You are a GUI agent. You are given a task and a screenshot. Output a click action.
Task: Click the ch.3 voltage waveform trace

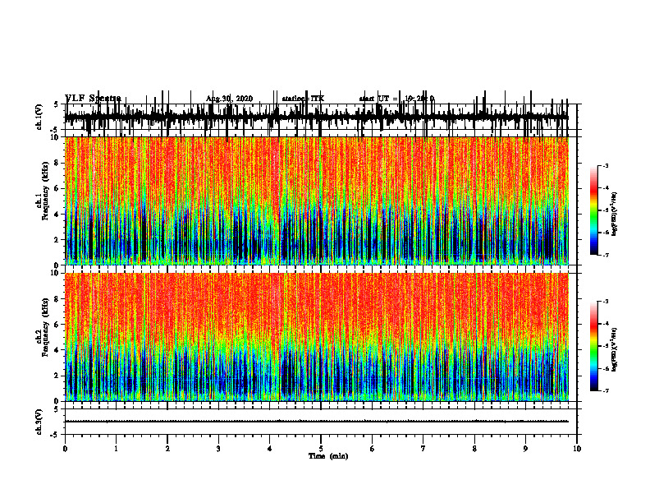pyautogui.click(x=316, y=422)
